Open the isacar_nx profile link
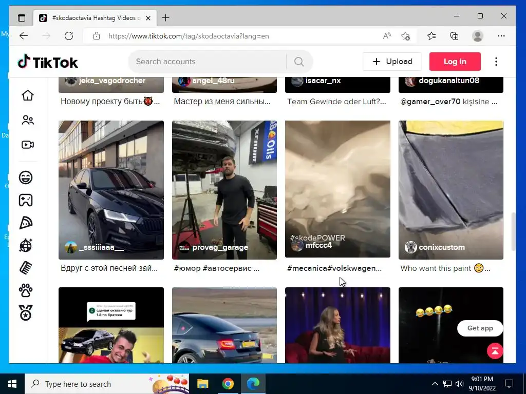This screenshot has width=526, height=394. [323, 81]
